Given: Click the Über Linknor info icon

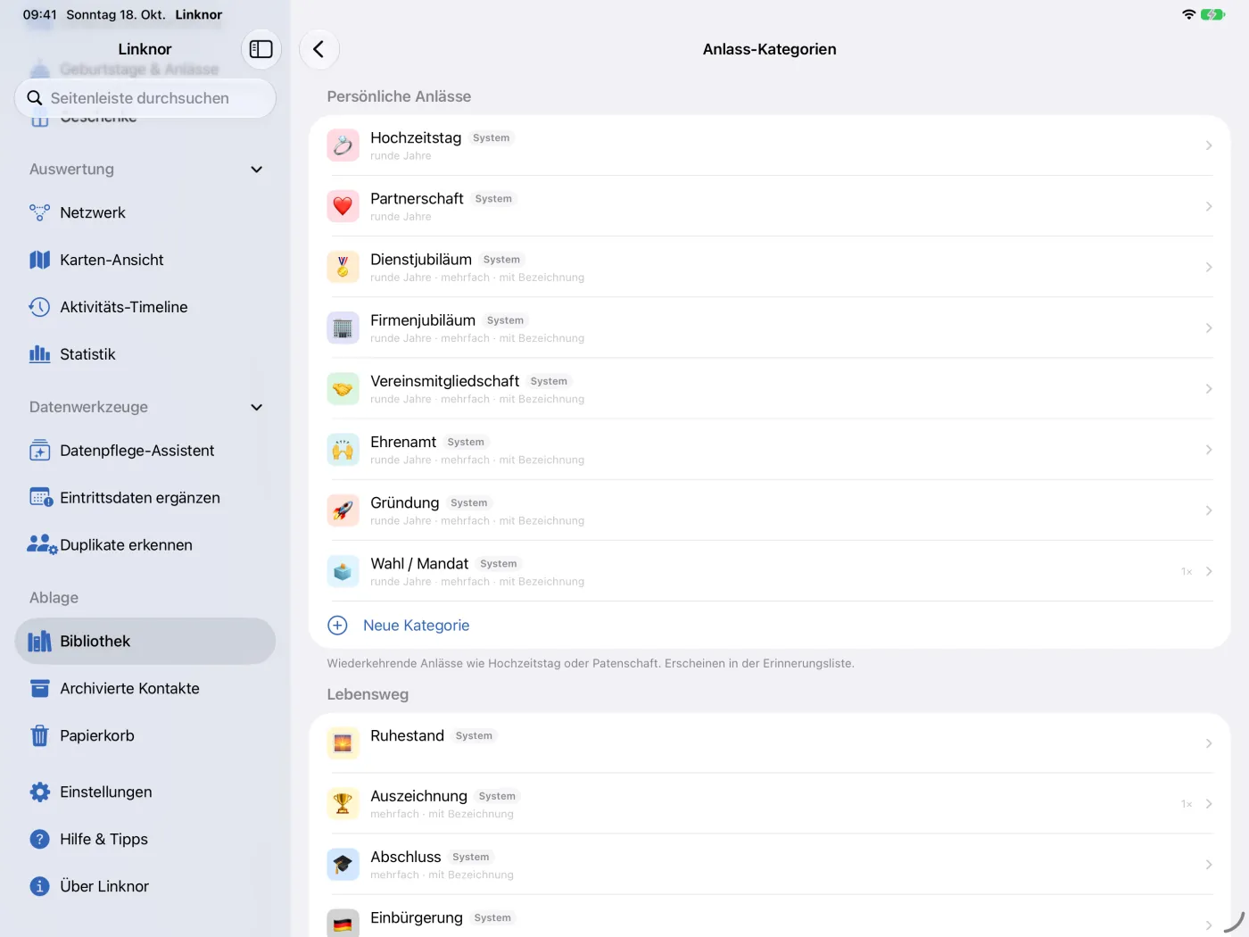Looking at the screenshot, I should pos(39,887).
